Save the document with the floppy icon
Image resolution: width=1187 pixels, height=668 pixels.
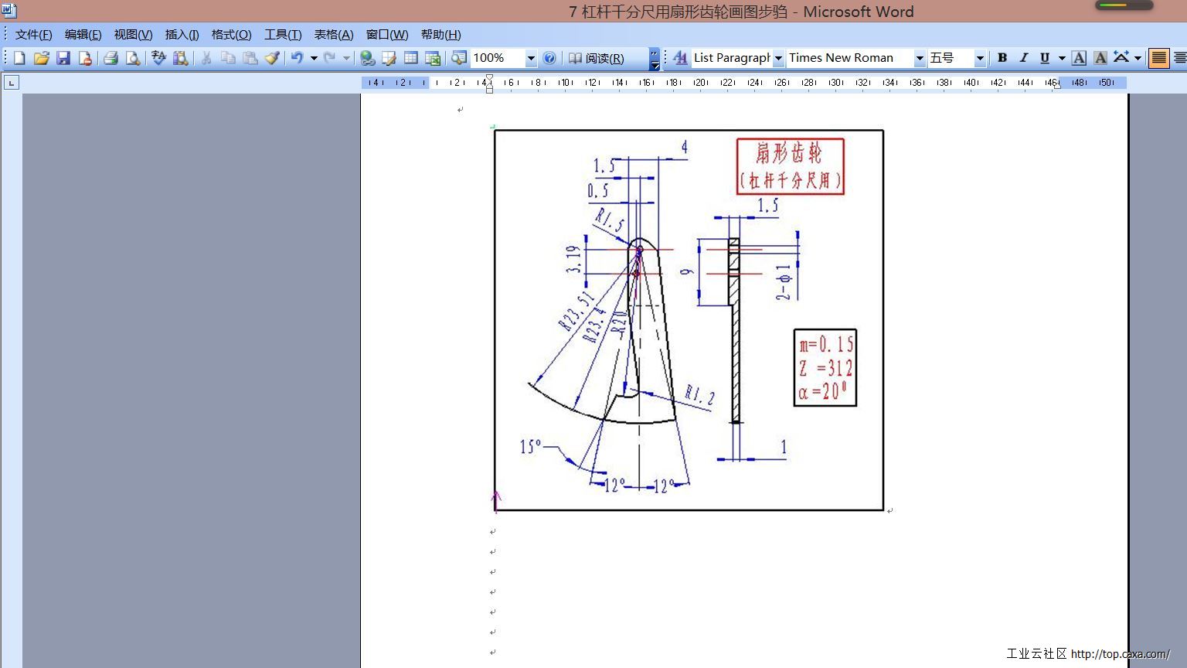63,58
